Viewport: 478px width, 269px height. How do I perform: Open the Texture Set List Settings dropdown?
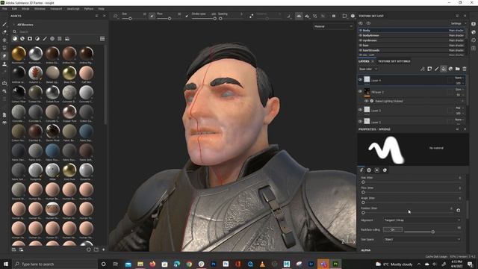pos(458,23)
